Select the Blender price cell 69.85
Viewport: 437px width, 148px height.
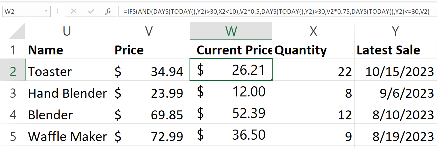coord(149,115)
